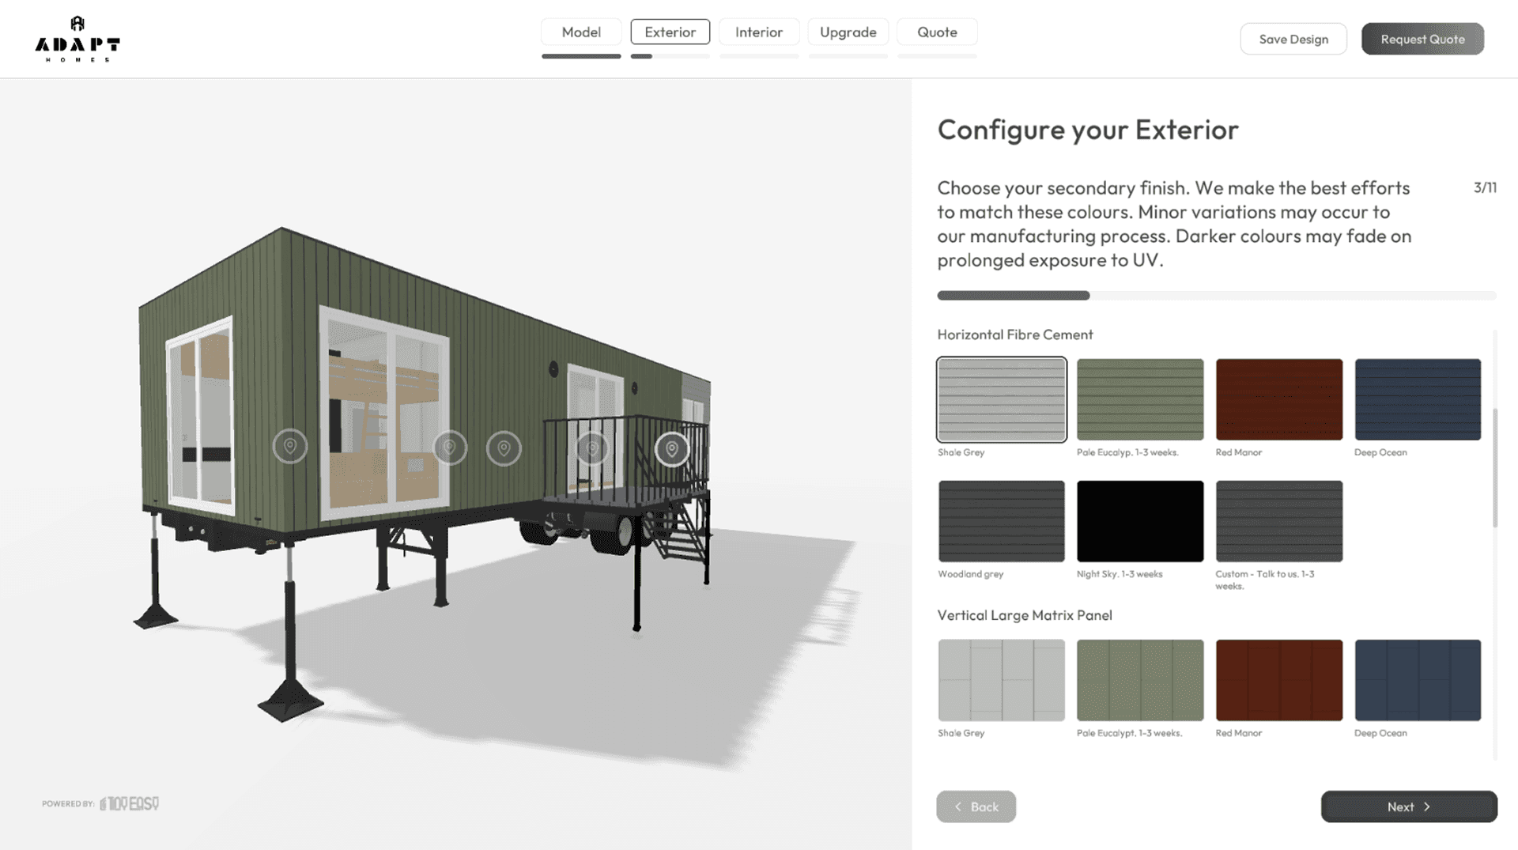This screenshot has width=1518, height=850.
Task: Open the Model tab
Action: pos(581,32)
